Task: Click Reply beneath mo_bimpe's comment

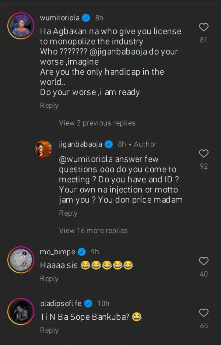Action: (x=49, y=279)
